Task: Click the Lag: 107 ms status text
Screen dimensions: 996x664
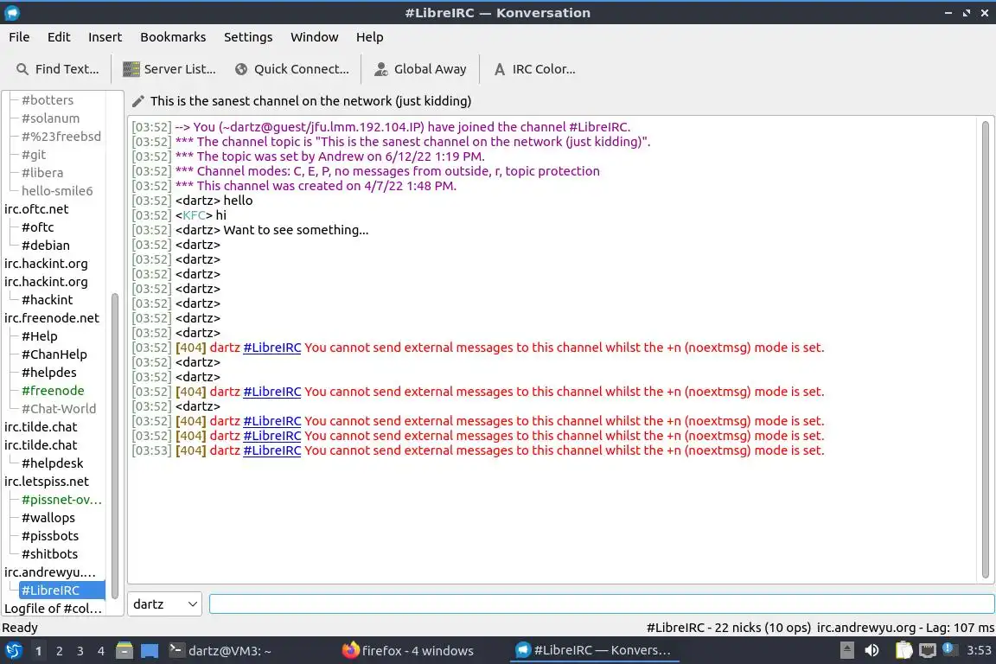Action: (x=960, y=628)
